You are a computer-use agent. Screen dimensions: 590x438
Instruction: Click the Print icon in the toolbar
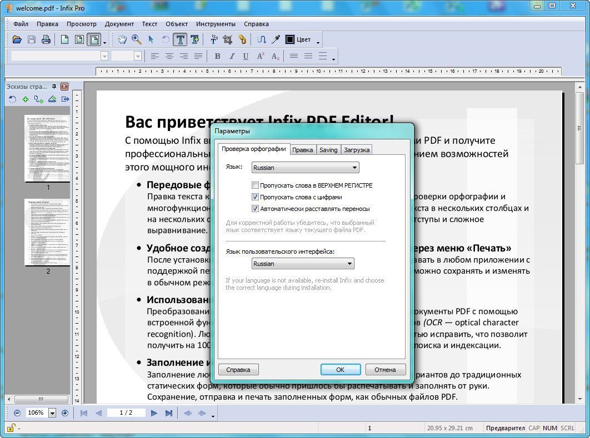click(46, 39)
